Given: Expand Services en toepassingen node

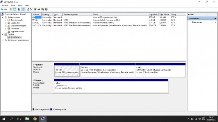Looking at the screenshot, I should (3, 40).
